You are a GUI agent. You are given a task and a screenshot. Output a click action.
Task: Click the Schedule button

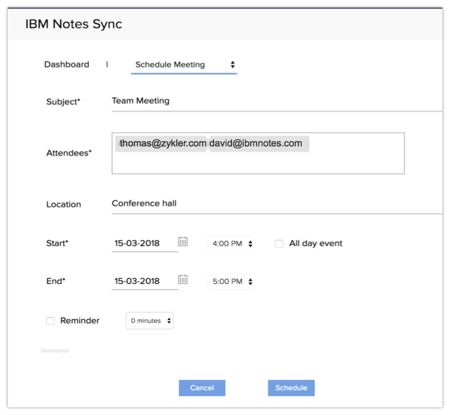[291, 388]
